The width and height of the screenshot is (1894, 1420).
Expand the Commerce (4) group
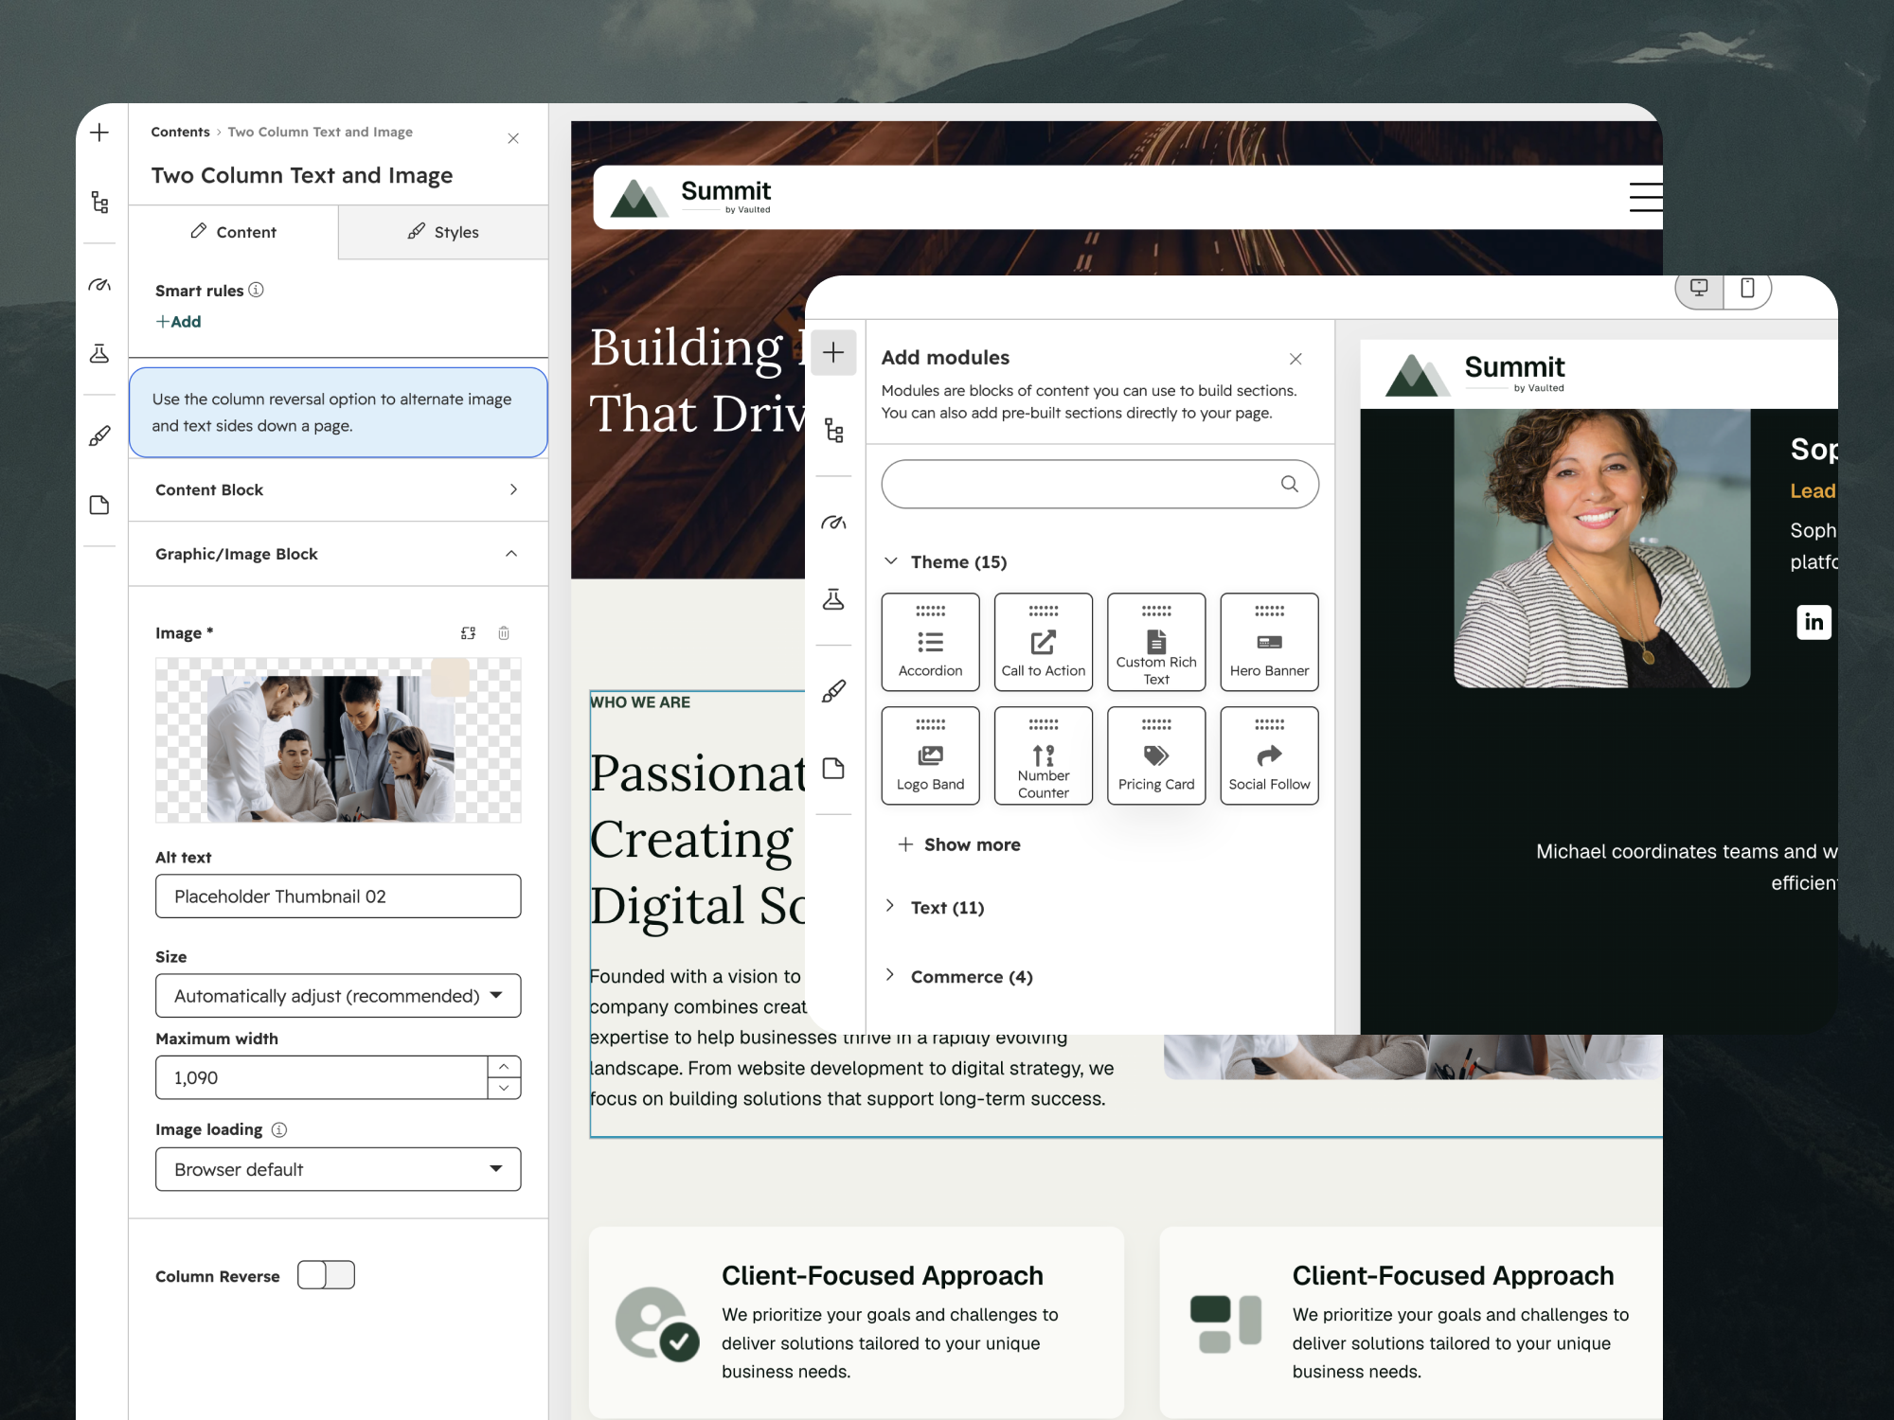click(x=958, y=977)
